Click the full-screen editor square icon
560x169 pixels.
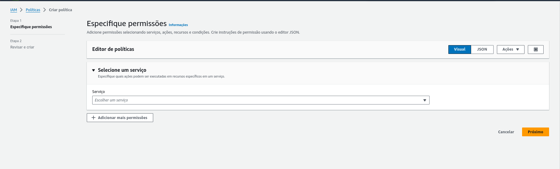click(x=535, y=49)
